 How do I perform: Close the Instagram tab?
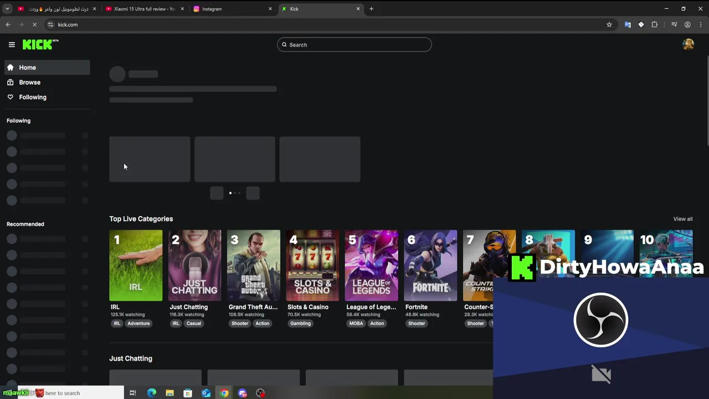(270, 9)
